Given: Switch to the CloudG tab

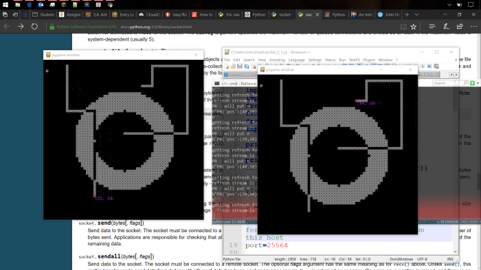Looking at the screenshot, I should coord(149,14).
